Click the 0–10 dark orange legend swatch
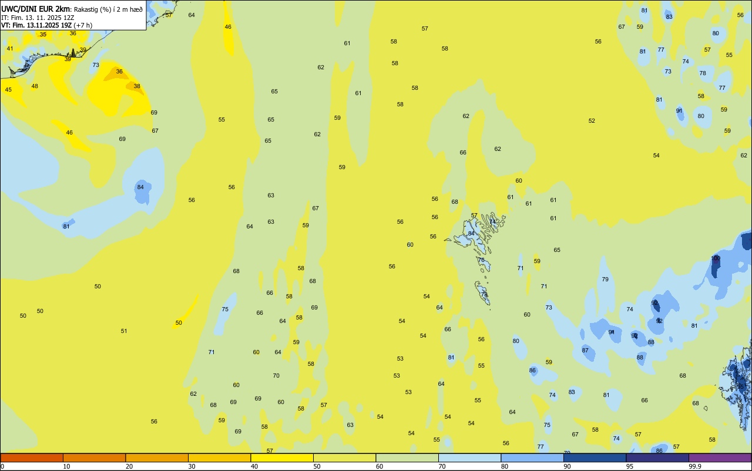This screenshot has width=752, height=471. click(x=32, y=457)
